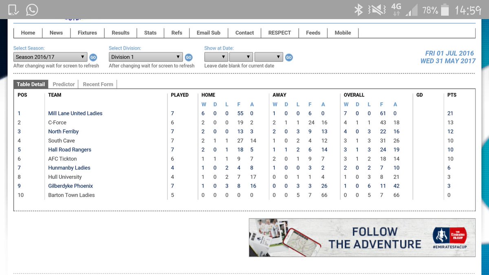The width and height of the screenshot is (489, 275).
Task: Click the WED 31 MAY 2017 date text
Action: (448, 61)
